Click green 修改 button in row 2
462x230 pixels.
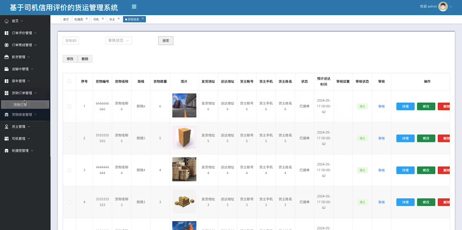tap(426, 138)
